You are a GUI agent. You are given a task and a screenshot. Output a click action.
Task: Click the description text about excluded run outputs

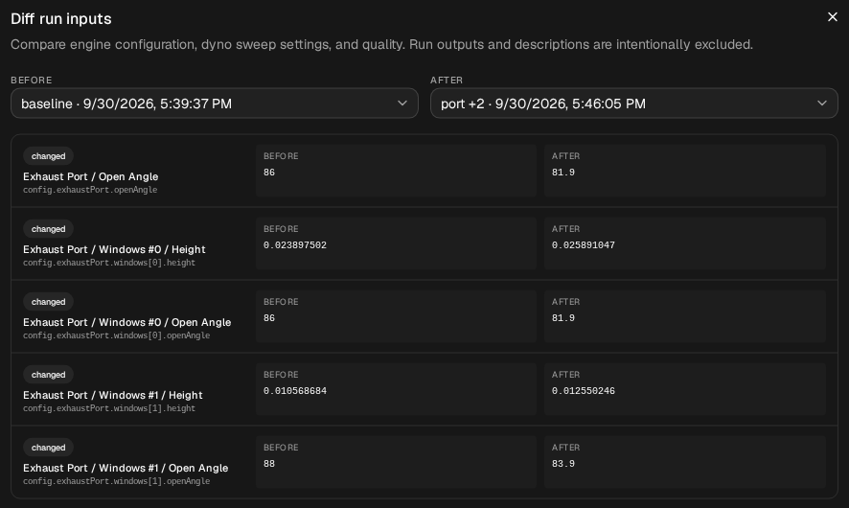(381, 44)
